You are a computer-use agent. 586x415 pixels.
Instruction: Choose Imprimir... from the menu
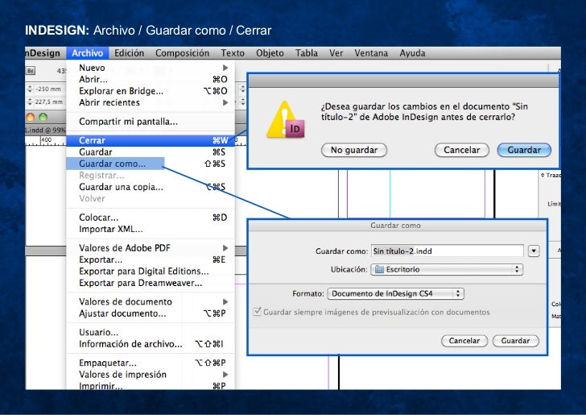[x=151, y=385]
